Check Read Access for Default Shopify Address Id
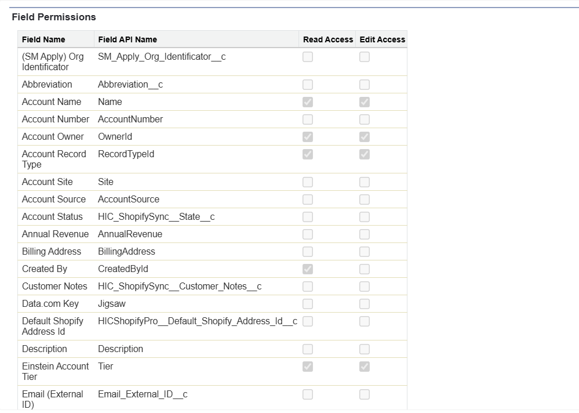This screenshot has height=413, width=579. [x=308, y=321]
